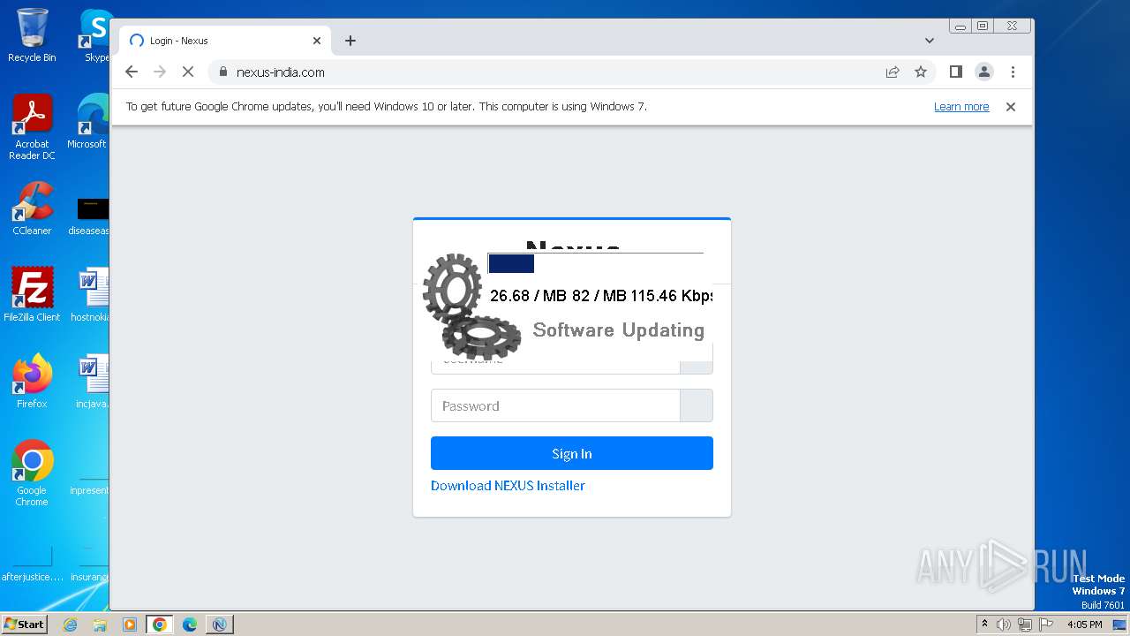Image resolution: width=1130 pixels, height=636 pixels.
Task: Select the Nexus app in the taskbar
Action: pos(220,625)
